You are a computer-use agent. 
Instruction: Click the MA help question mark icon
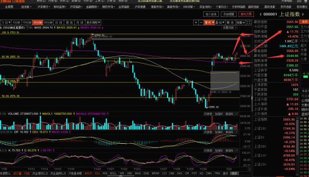click(x=27, y=28)
